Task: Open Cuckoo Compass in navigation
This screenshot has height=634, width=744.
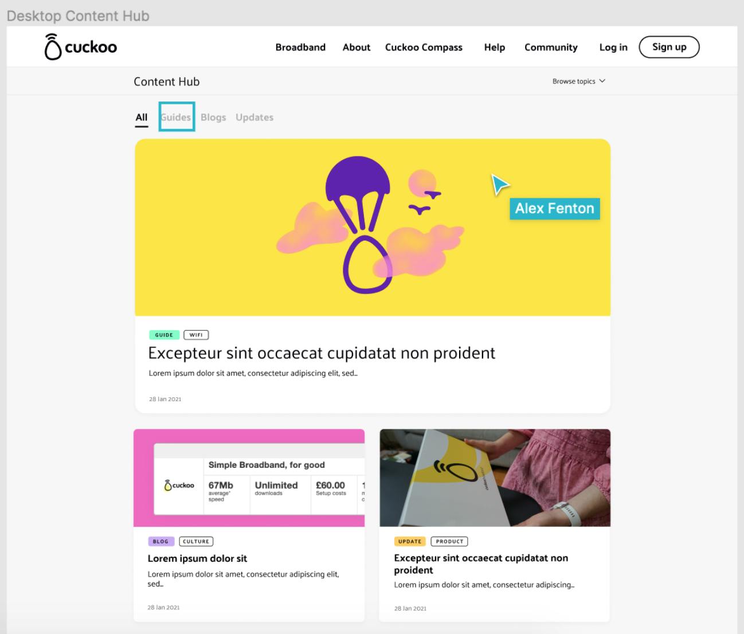Action: [x=424, y=47]
